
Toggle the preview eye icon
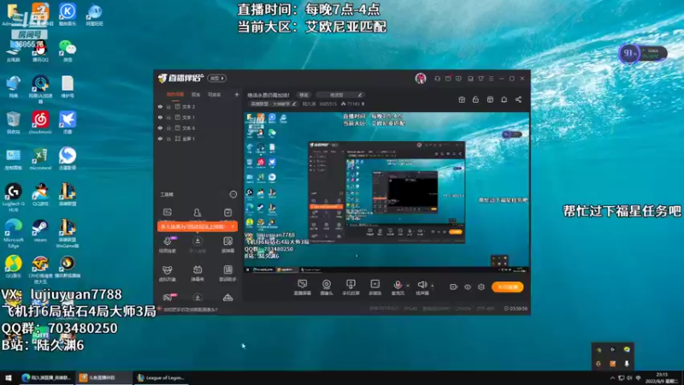pyautogui.click(x=468, y=287)
